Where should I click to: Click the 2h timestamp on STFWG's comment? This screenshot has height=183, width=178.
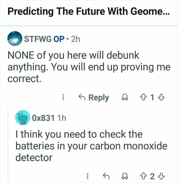76,39
